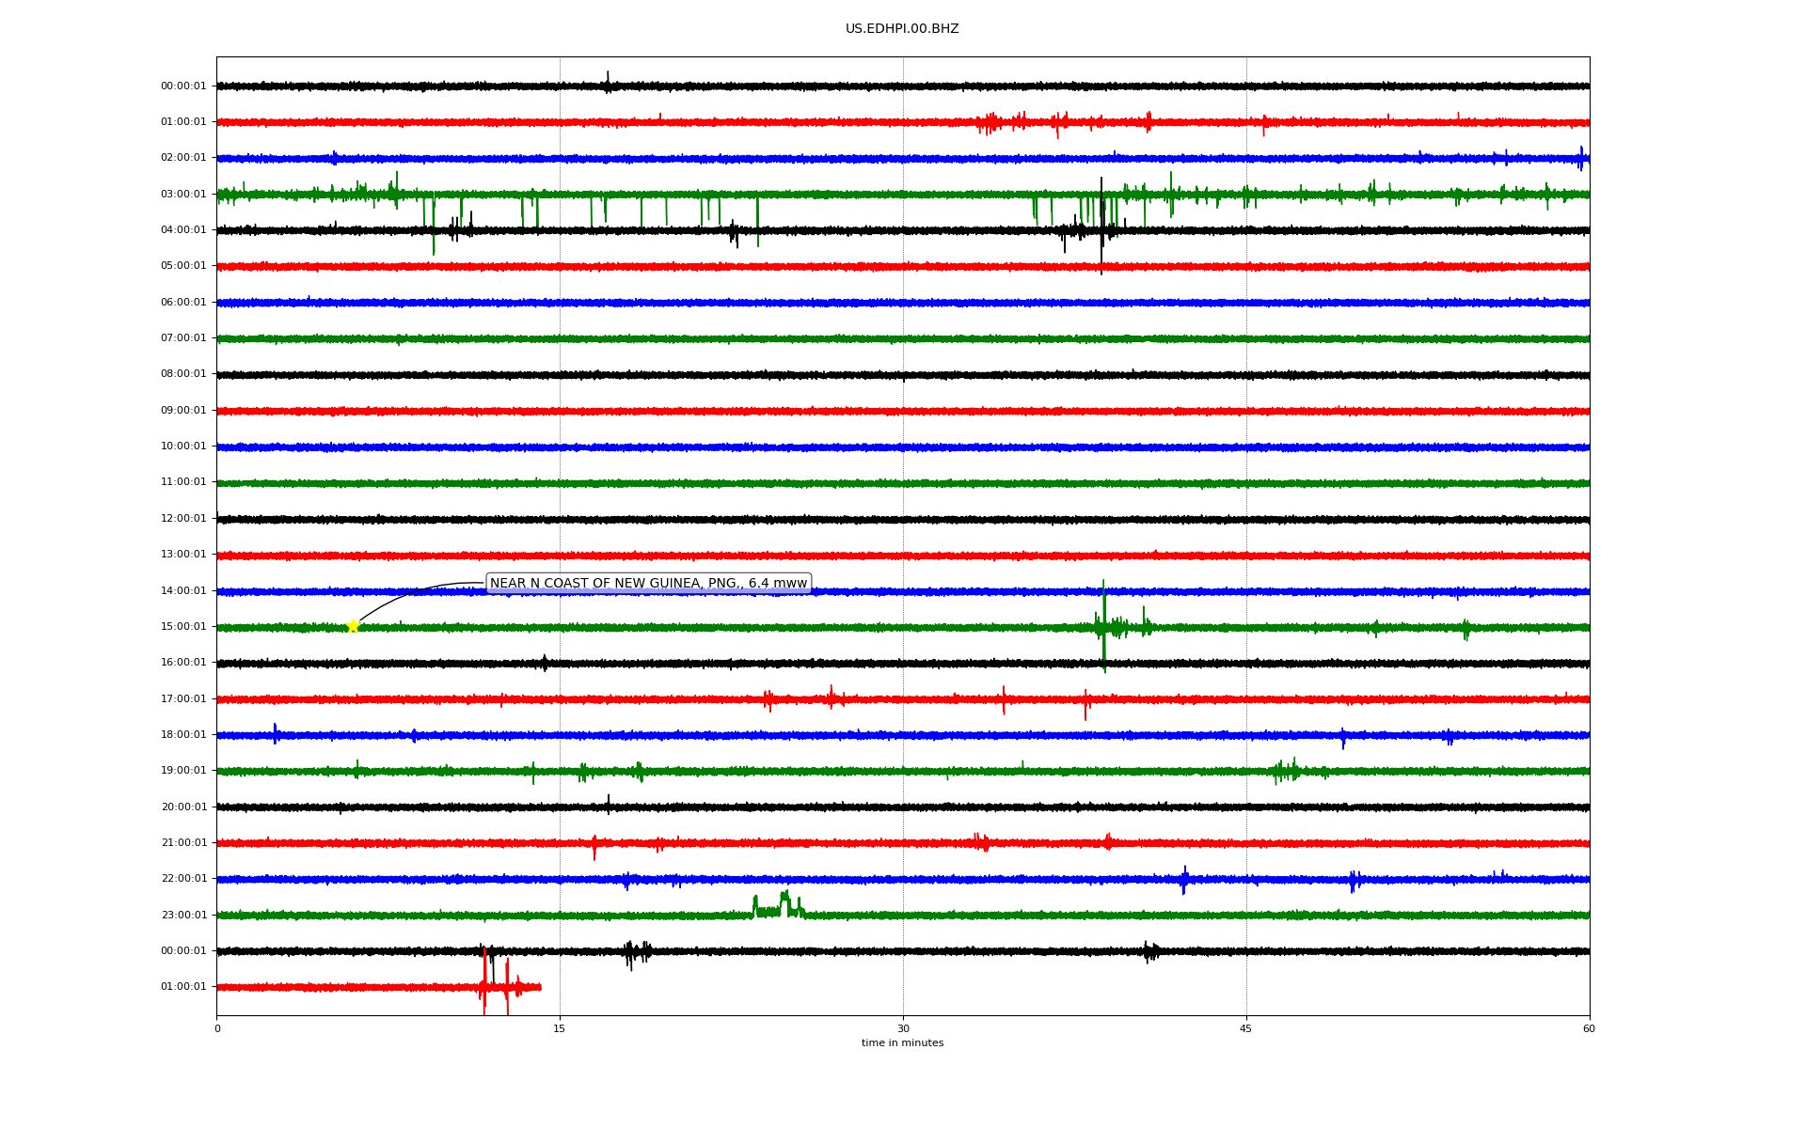Select the 03:00:01 row label
Screen dimensions: 1806x1128
click(x=183, y=194)
